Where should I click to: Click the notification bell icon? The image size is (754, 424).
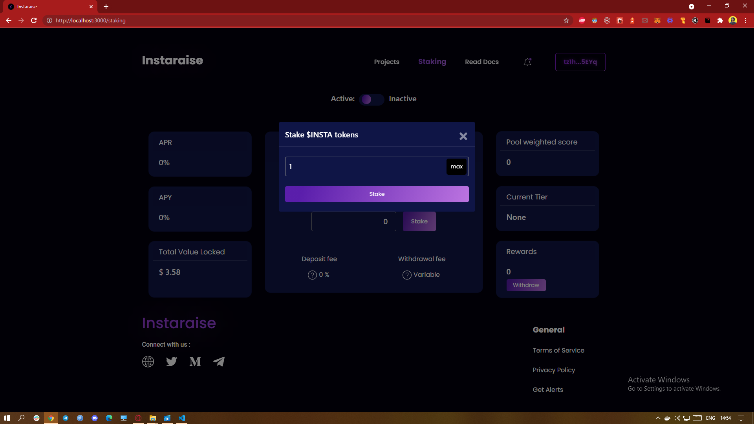(x=527, y=62)
